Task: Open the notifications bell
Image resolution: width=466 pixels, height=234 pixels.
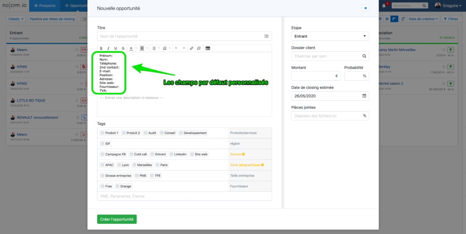Action: click(x=384, y=6)
